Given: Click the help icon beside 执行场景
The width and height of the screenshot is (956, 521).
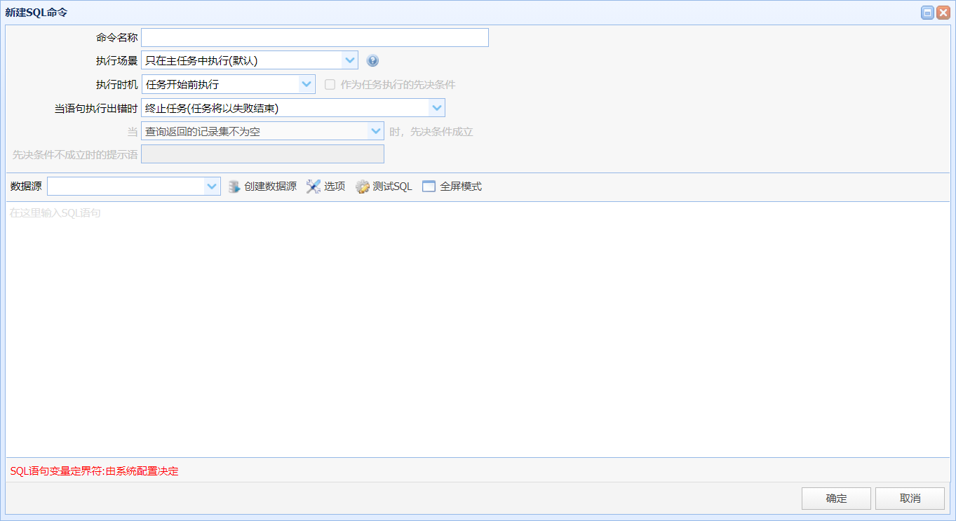Looking at the screenshot, I should pos(372,61).
